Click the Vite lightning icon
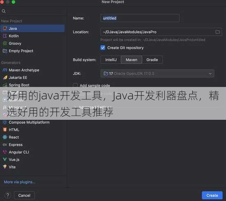Image resolution: width=226 pixels, height=201 pixels. click(x=5, y=167)
